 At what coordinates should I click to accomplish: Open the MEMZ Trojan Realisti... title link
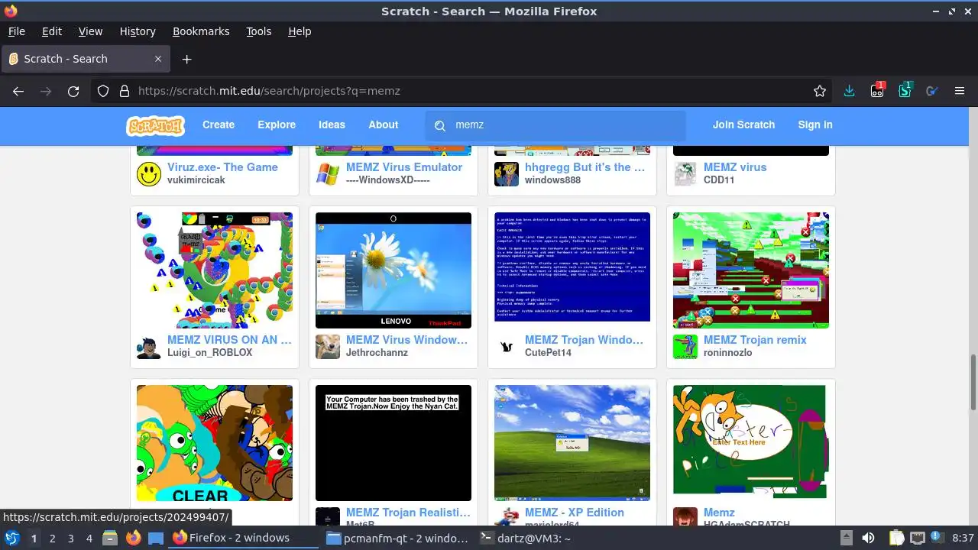(x=408, y=513)
